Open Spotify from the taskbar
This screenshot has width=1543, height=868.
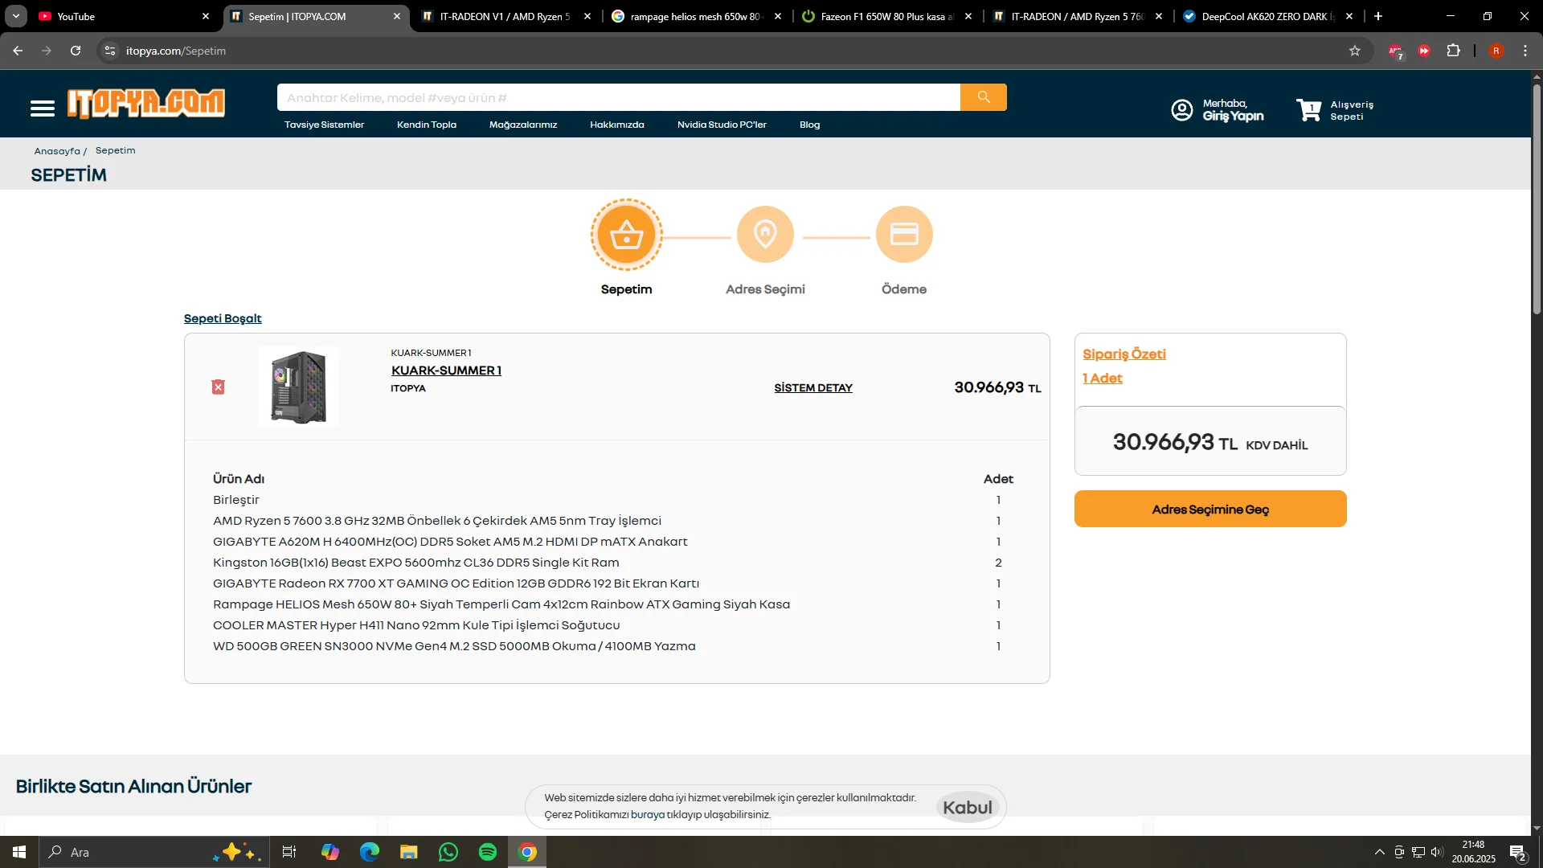487,852
